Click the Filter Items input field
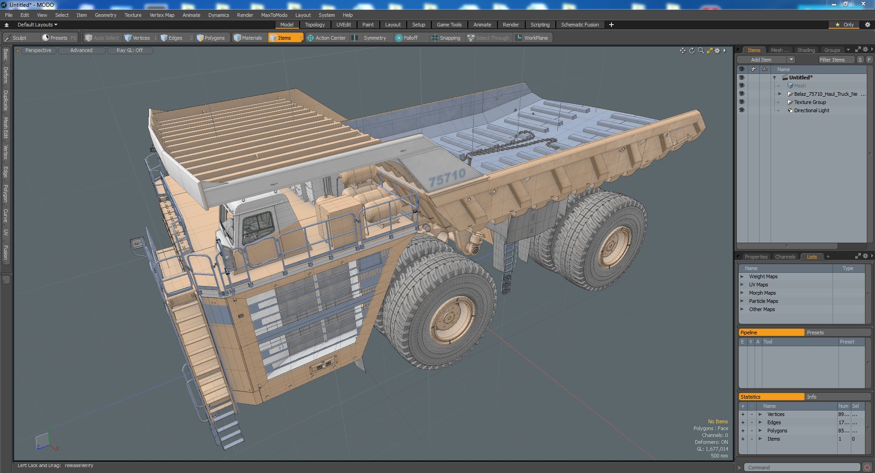 pos(836,60)
